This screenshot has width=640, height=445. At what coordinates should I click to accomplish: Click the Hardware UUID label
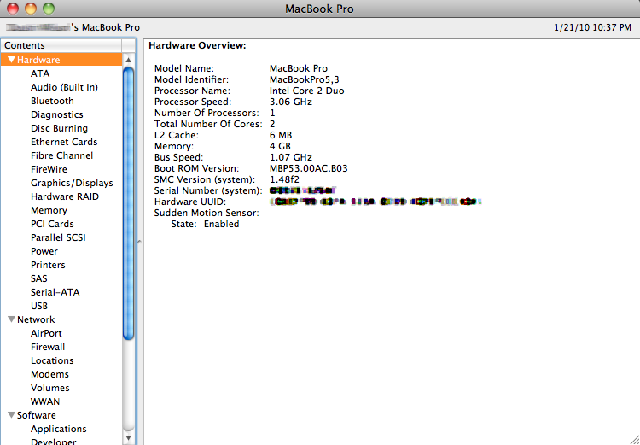189,202
